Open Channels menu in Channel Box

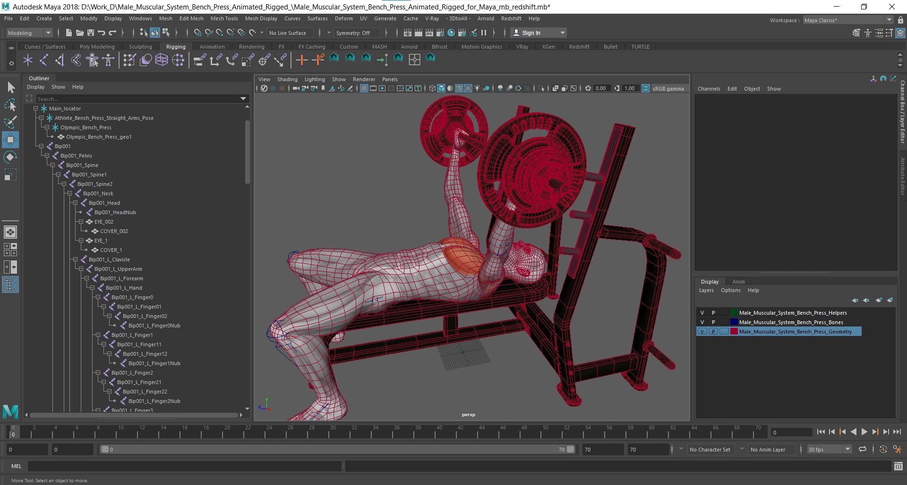(x=709, y=89)
